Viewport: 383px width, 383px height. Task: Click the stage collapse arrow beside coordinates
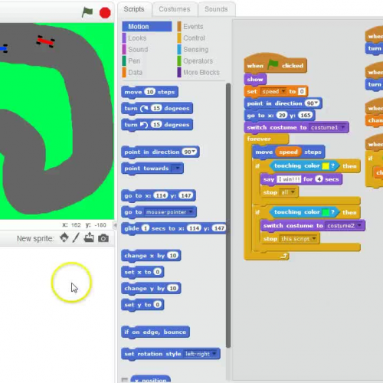[x=115, y=225]
